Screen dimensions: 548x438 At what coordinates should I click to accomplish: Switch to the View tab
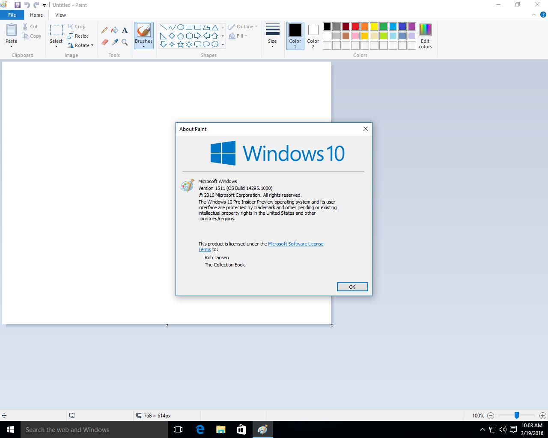tap(60, 15)
